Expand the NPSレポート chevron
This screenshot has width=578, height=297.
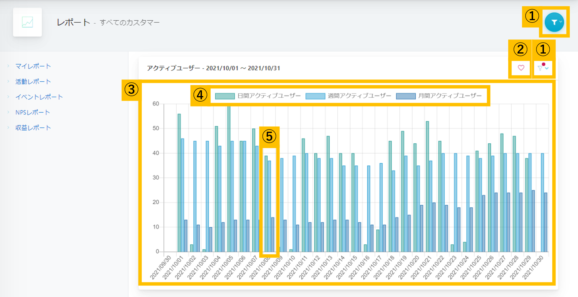click(8, 112)
